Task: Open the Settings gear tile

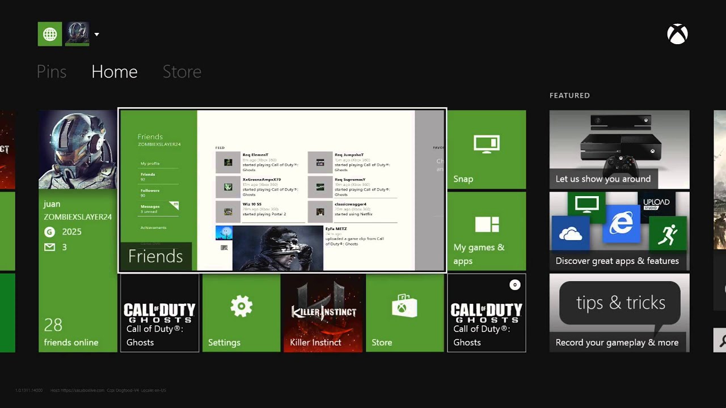Action: coord(241,313)
